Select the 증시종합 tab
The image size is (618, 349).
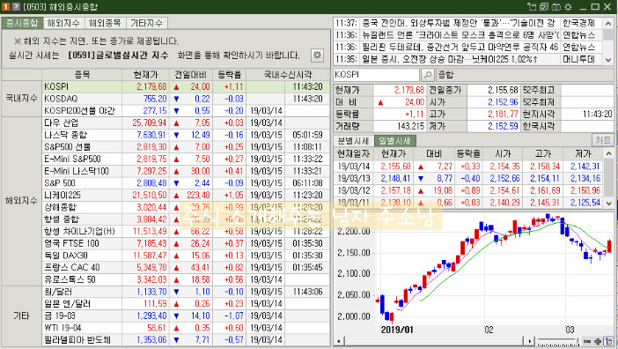coord(23,23)
